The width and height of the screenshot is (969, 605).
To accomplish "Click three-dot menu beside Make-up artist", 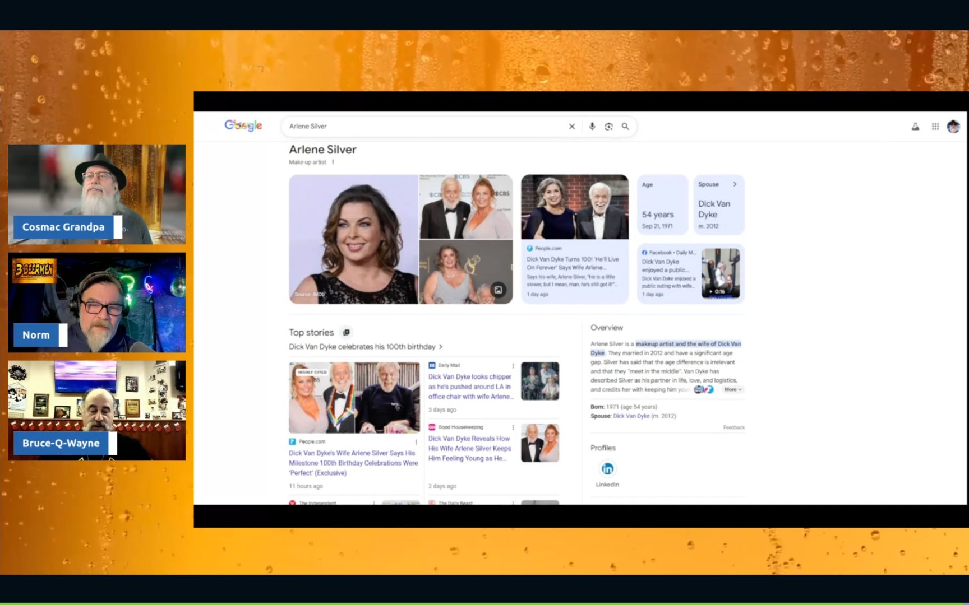I will pyautogui.click(x=333, y=162).
